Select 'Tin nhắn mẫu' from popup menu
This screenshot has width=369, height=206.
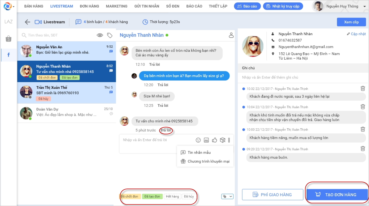(199, 153)
